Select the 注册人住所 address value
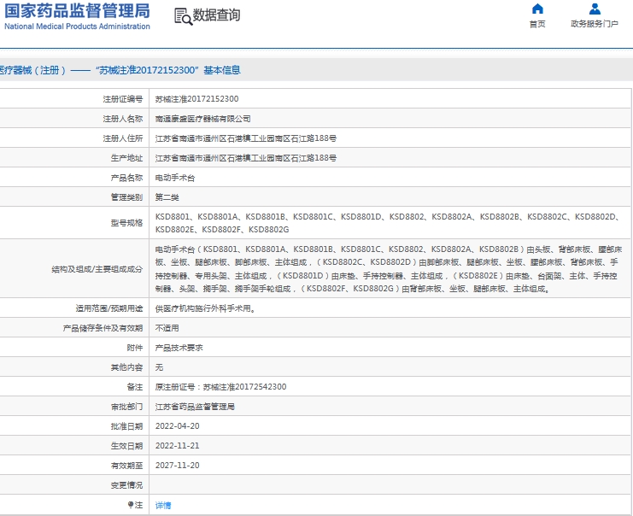Image resolution: width=633 pixels, height=516 pixels. click(246, 138)
